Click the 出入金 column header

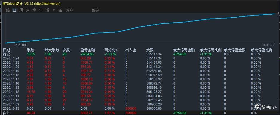click(x=131, y=50)
